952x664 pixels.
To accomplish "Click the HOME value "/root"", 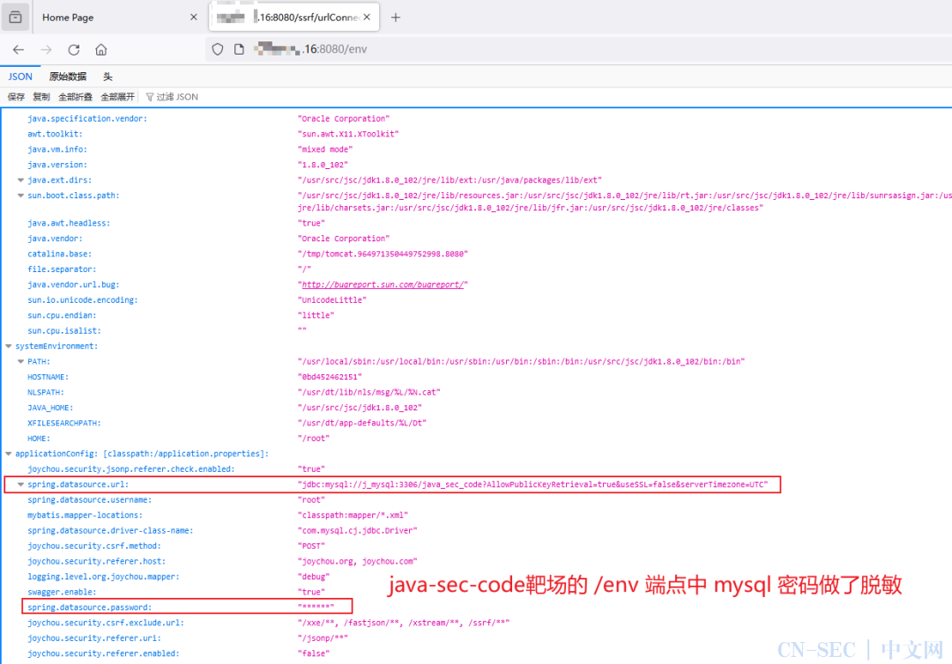I will (313, 439).
